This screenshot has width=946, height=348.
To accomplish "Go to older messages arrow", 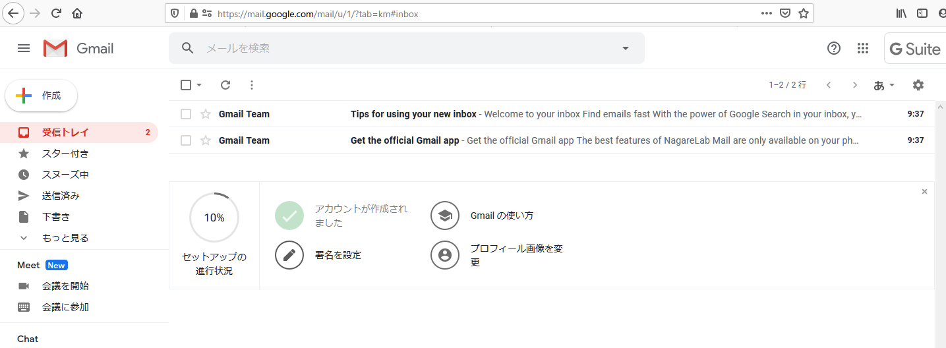I will click(x=855, y=85).
